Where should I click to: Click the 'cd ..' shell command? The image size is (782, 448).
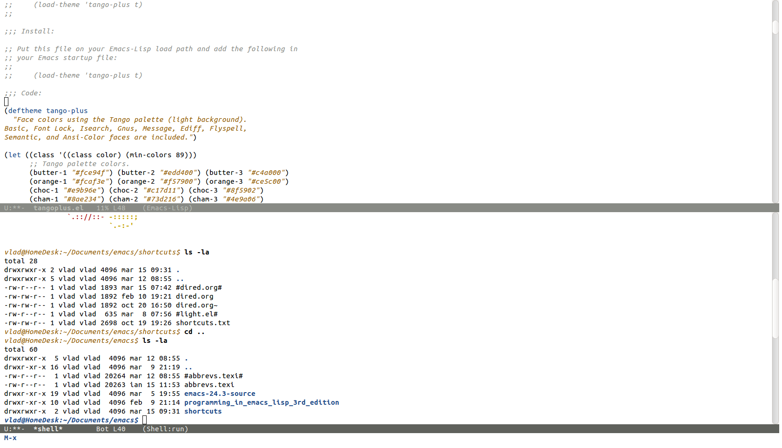click(195, 332)
